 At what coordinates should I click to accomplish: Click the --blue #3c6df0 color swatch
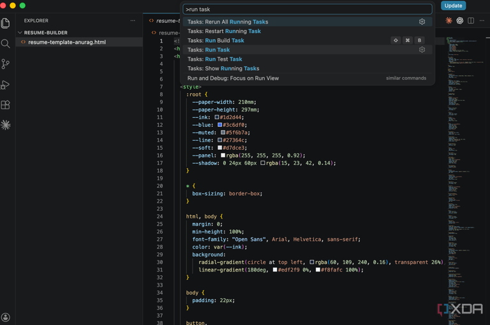pos(219,125)
